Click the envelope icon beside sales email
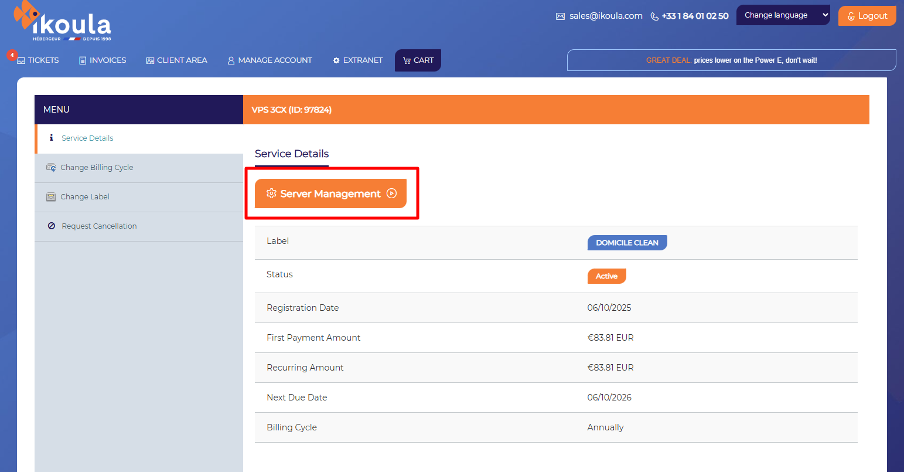The width and height of the screenshot is (904, 472). click(560, 16)
